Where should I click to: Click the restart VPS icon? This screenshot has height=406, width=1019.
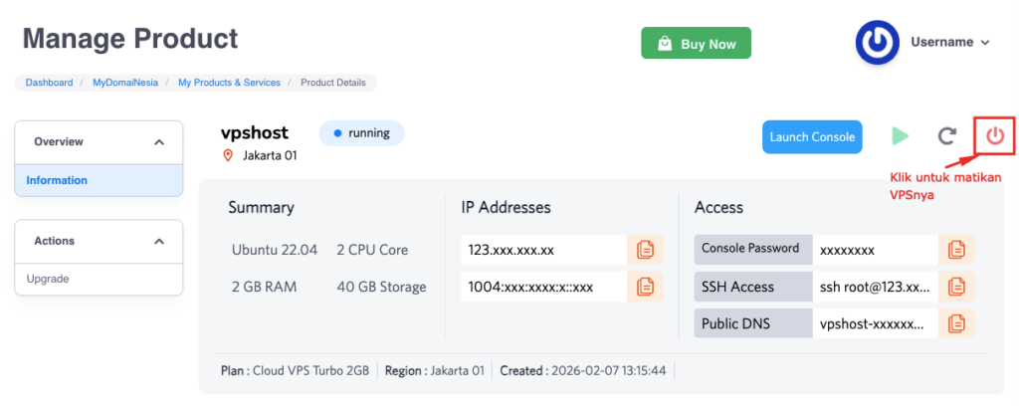click(x=947, y=136)
